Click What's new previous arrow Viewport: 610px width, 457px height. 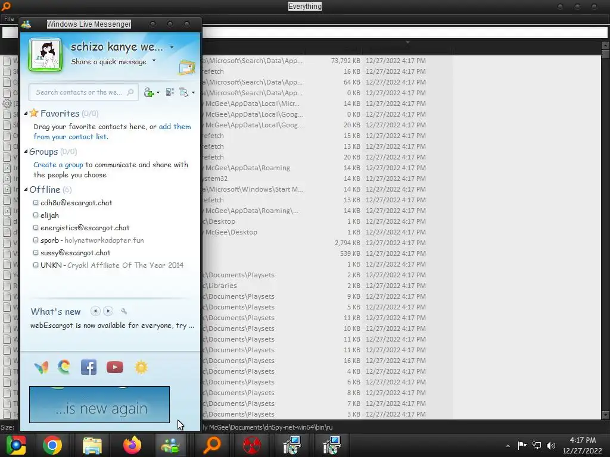[95, 311]
